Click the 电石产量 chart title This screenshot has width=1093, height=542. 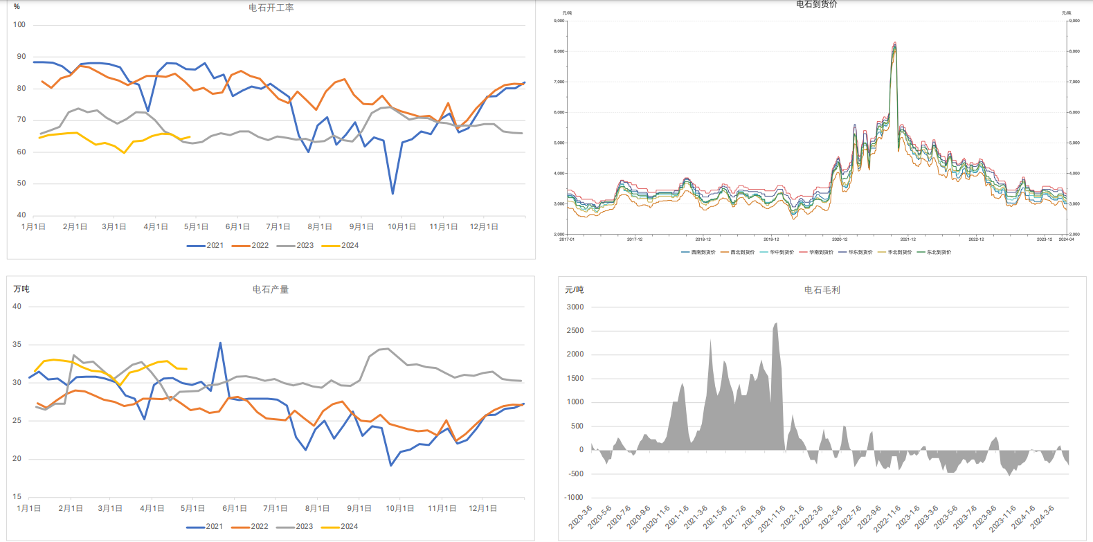271,289
